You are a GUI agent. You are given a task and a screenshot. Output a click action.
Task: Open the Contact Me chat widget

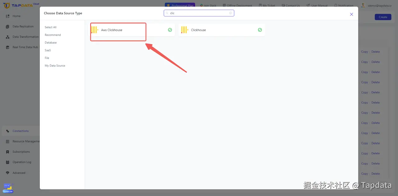[x=8, y=188]
